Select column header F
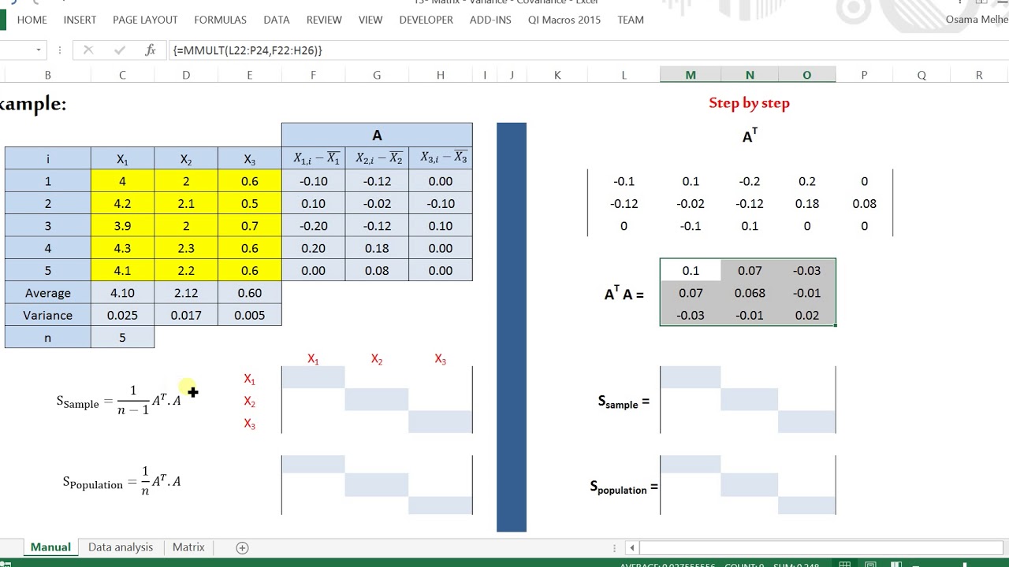 tap(313, 75)
